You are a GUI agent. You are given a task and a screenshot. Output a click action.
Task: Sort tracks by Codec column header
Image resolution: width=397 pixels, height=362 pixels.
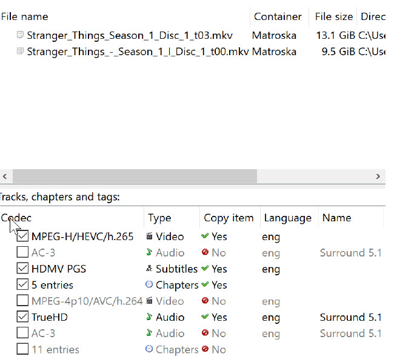click(17, 218)
